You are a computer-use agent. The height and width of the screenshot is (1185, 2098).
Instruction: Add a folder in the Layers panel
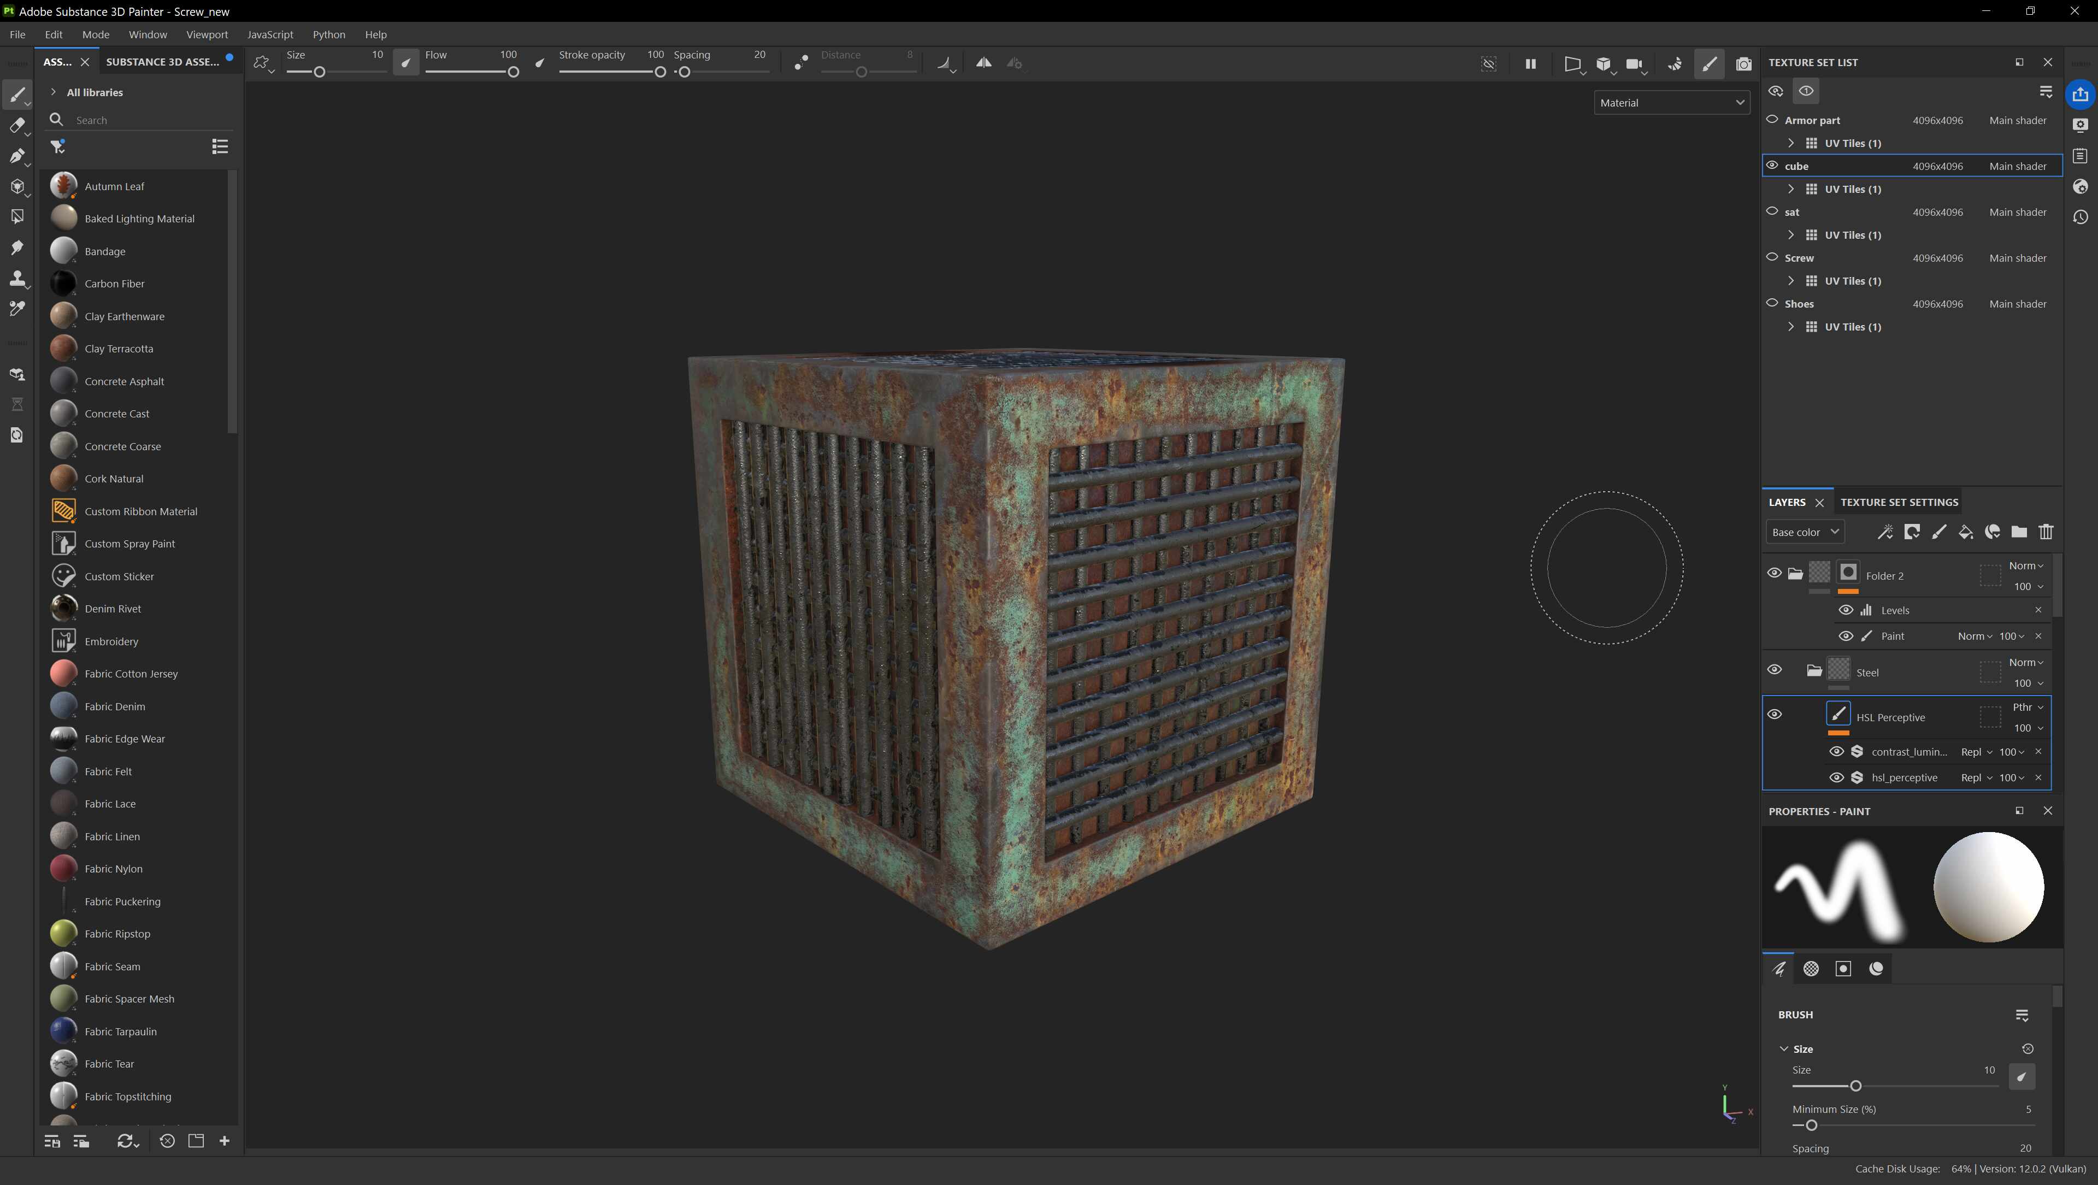2018,532
